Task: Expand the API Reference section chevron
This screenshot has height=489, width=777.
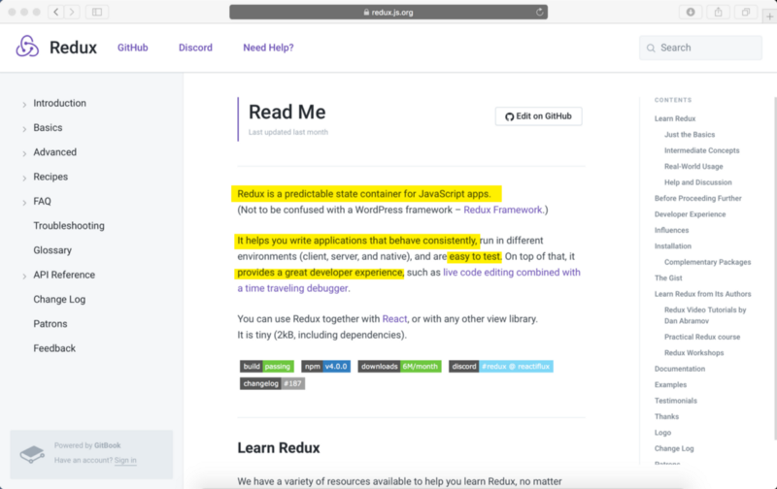Action: (24, 277)
